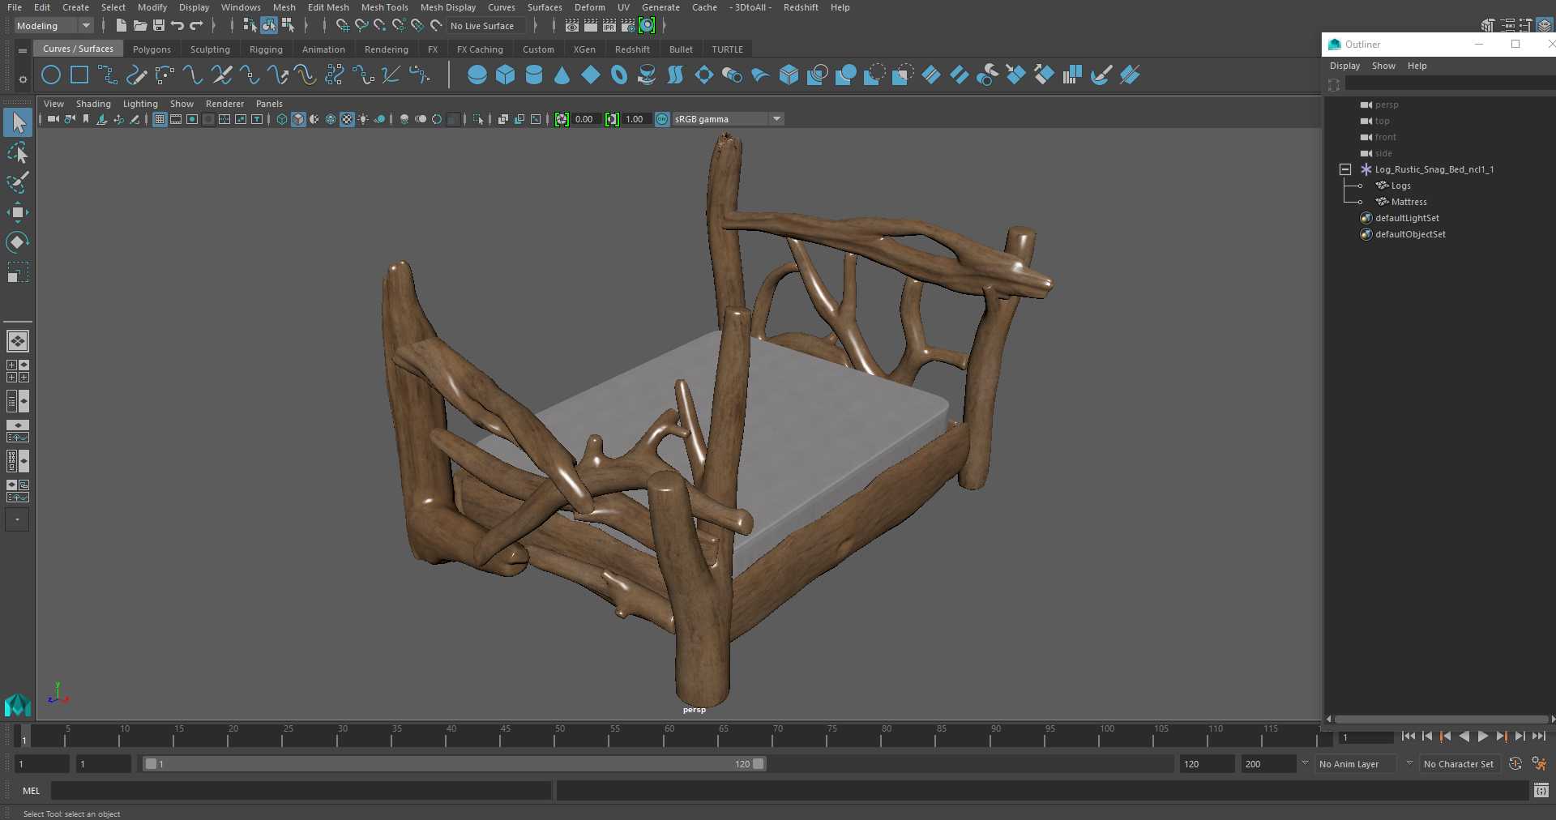The width and height of the screenshot is (1556, 820).
Task: Toggle the color management view transform icon
Action: 662,119
